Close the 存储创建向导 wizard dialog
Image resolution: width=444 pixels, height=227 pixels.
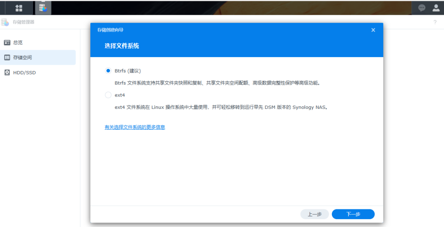(x=373, y=30)
